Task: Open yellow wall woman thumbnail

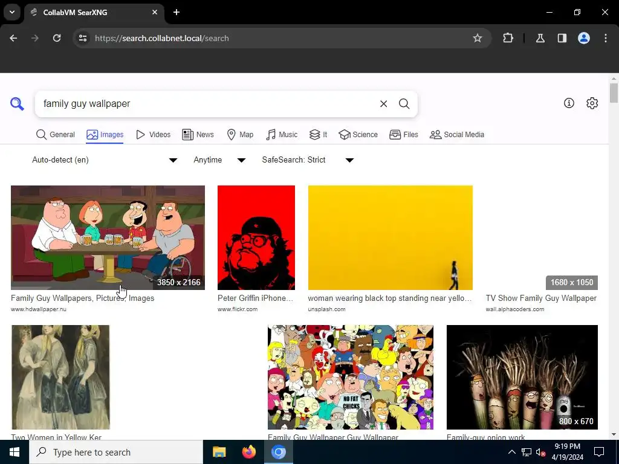Action: coord(390,237)
